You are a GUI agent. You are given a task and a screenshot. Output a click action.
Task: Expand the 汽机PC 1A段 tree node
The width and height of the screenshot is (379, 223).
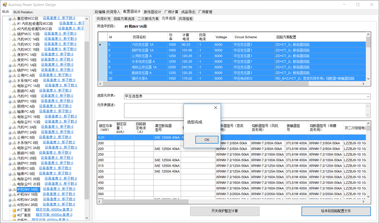tap(10, 65)
